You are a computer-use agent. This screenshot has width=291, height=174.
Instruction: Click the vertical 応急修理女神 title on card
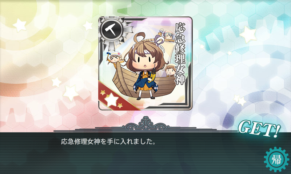pos(180,54)
